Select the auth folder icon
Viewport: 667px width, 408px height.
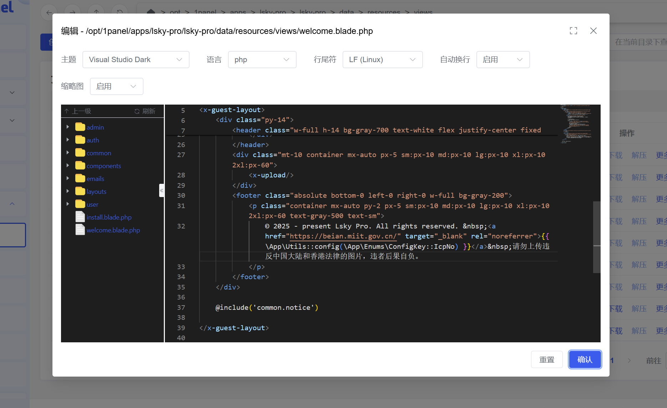80,140
